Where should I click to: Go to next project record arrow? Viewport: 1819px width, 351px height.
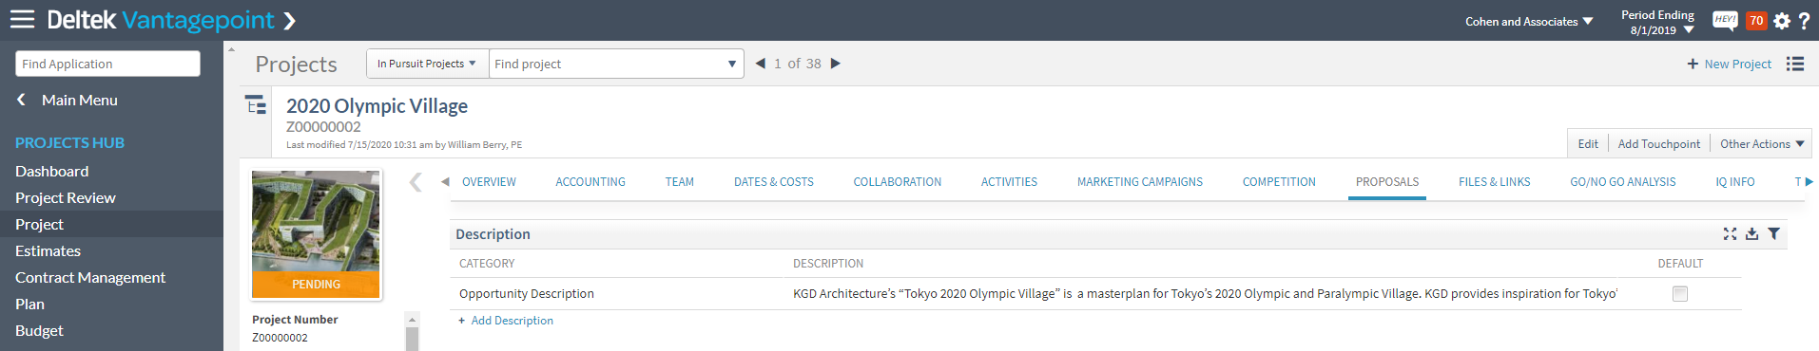click(836, 64)
